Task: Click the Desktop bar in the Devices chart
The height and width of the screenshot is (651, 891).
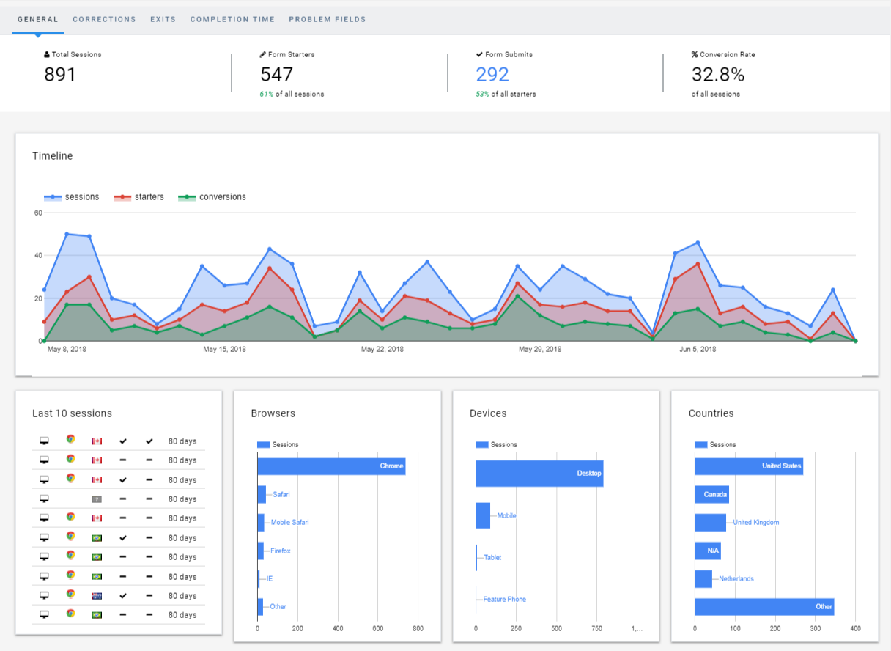Action: click(x=539, y=474)
